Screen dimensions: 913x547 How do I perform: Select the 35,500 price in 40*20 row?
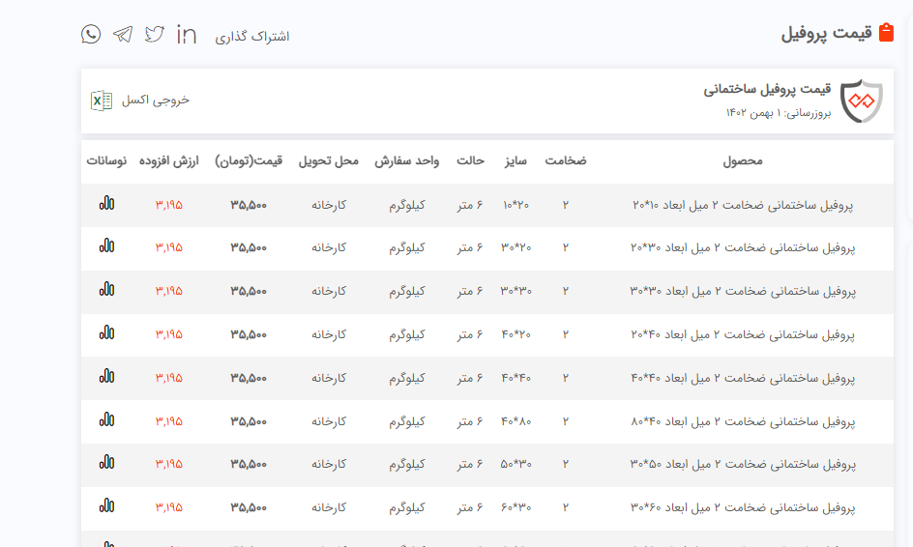[x=249, y=334]
